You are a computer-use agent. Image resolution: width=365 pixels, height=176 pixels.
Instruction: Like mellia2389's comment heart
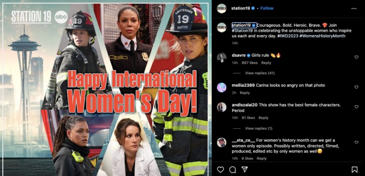coord(356,87)
